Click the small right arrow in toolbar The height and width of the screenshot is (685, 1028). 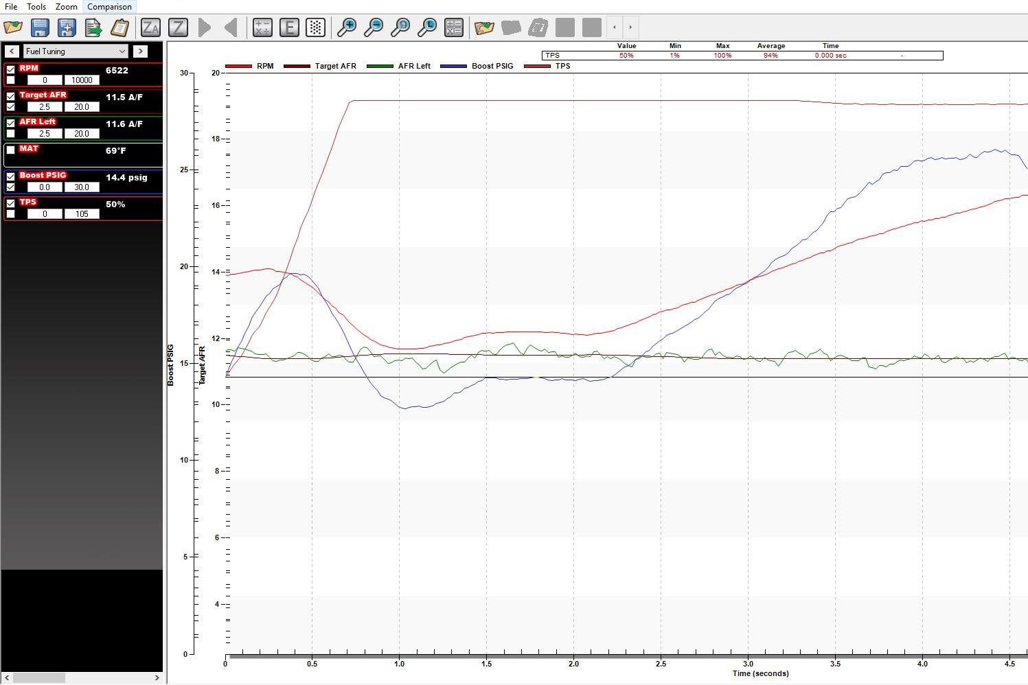pyautogui.click(x=630, y=28)
